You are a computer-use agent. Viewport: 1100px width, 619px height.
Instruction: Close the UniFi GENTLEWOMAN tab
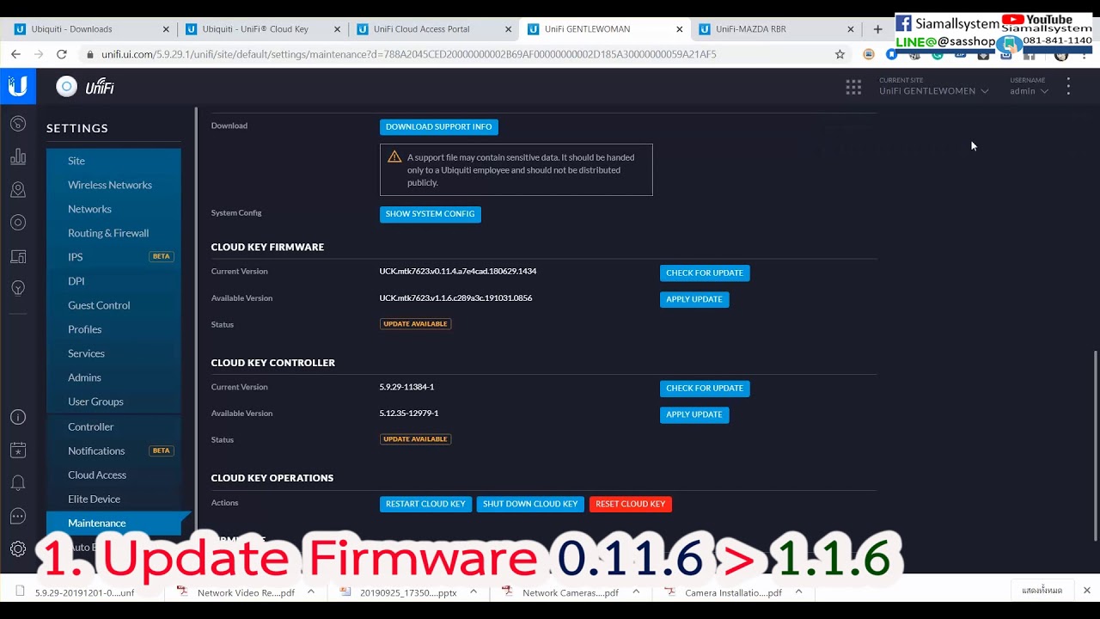[679, 28]
